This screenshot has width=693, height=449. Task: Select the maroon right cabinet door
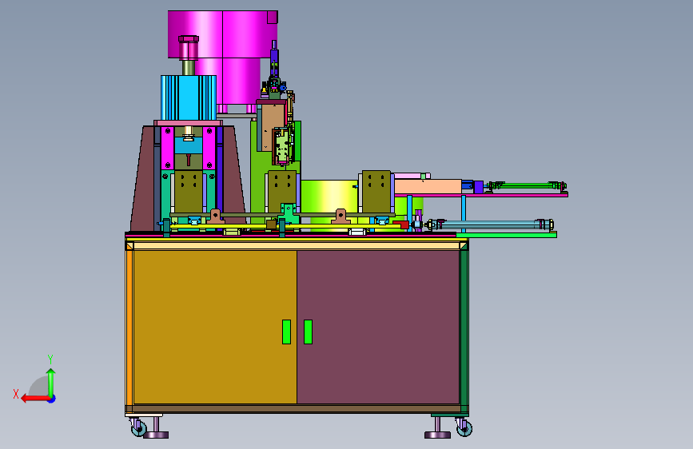pos(378,327)
